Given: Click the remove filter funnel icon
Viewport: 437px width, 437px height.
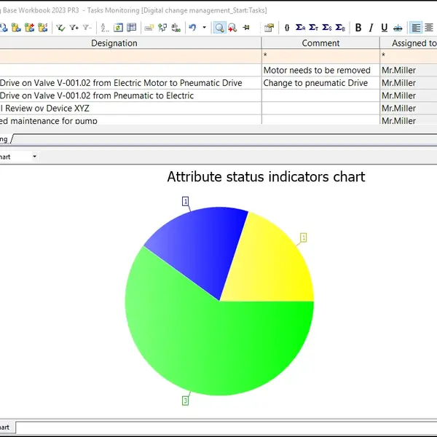Looking at the screenshot, I should click(x=87, y=28).
